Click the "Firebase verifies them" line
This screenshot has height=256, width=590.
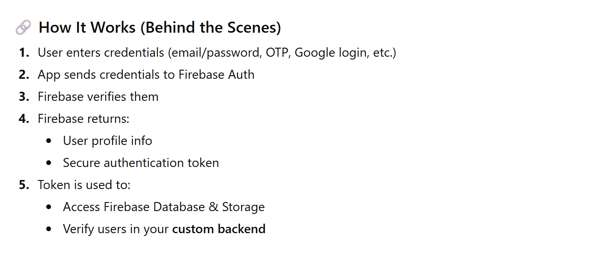click(x=98, y=97)
